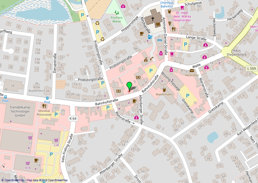Click the Watermann label
258x183 pixels.
click(x=164, y=94)
